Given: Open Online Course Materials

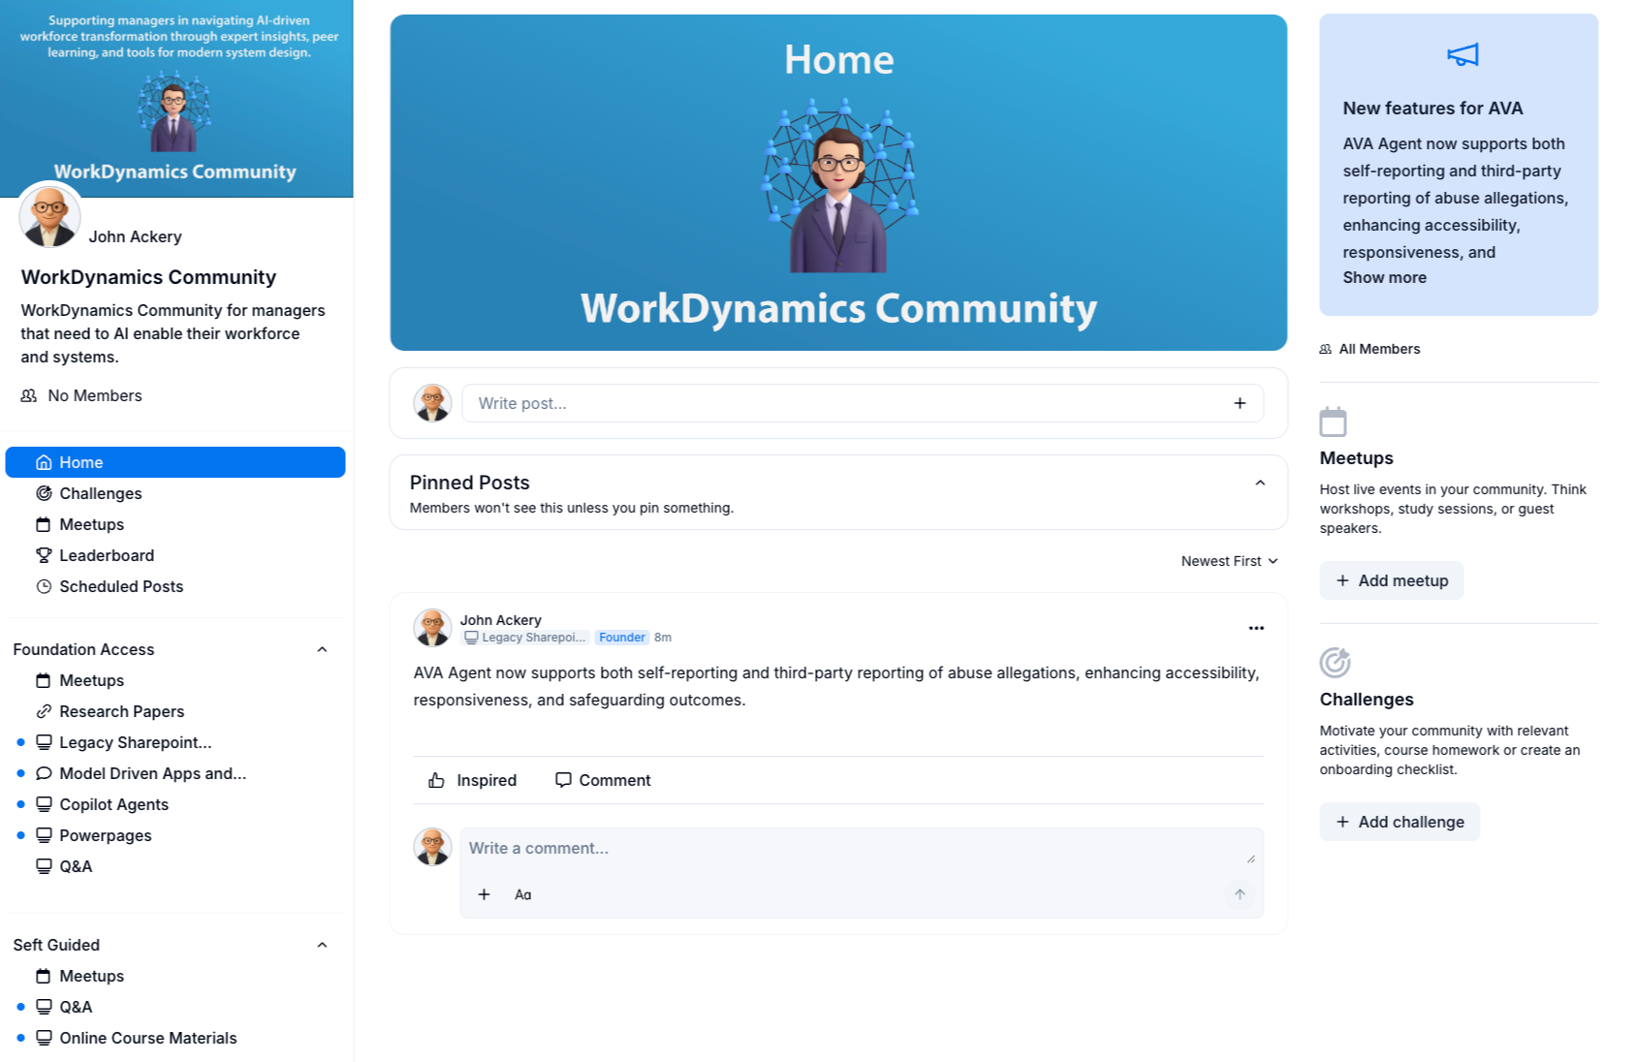Looking at the screenshot, I should [175, 1038].
